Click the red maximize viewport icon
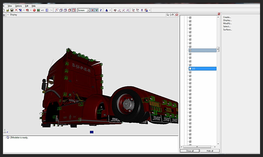This screenshot has width=263, height=157. pyautogui.click(x=177, y=15)
